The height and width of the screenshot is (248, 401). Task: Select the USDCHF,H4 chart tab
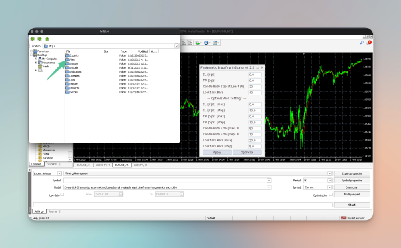click(102, 165)
